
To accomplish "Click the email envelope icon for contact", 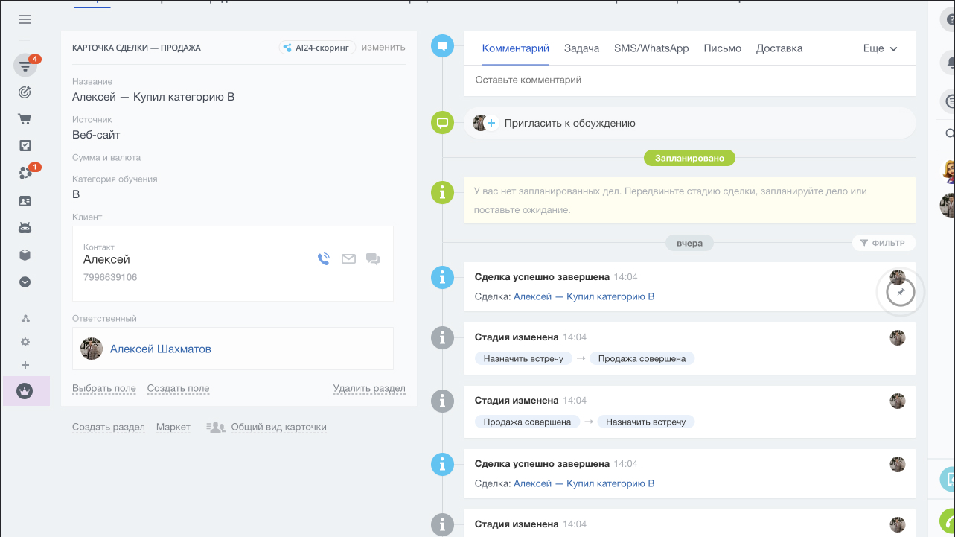I will click(348, 259).
